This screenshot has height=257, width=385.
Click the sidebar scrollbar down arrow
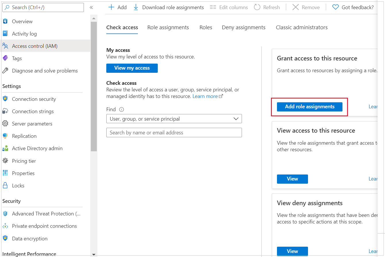click(94, 254)
